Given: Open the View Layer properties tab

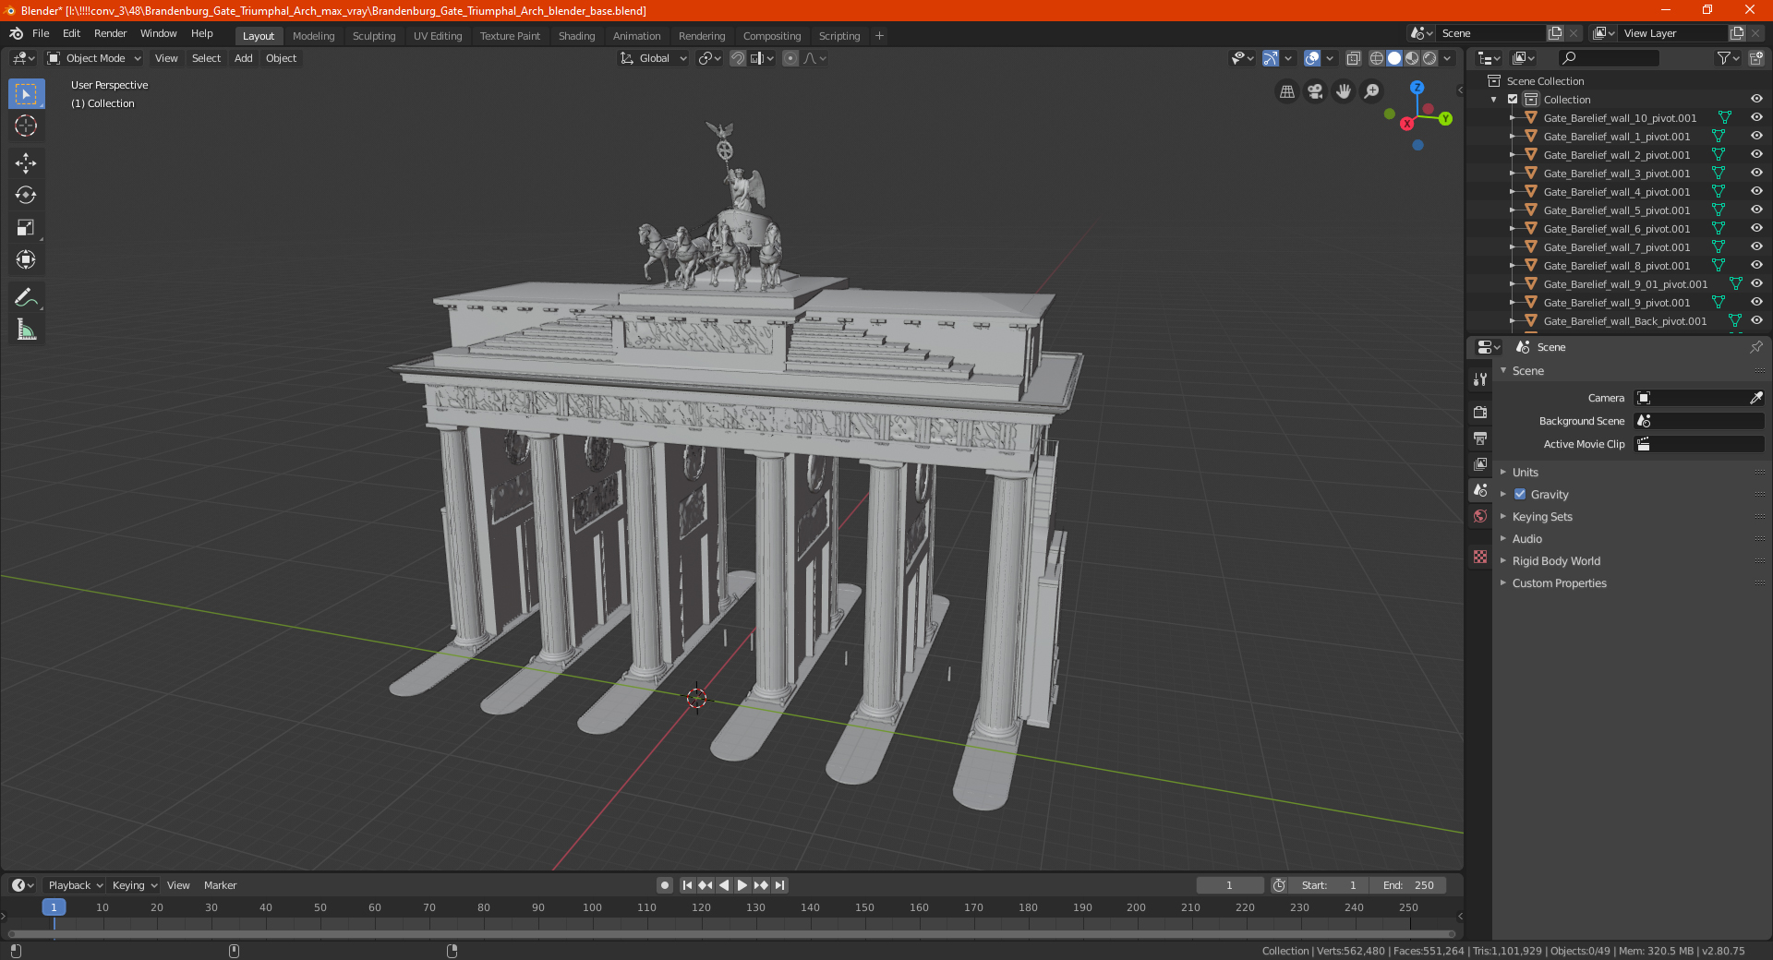Looking at the screenshot, I should [1480, 463].
